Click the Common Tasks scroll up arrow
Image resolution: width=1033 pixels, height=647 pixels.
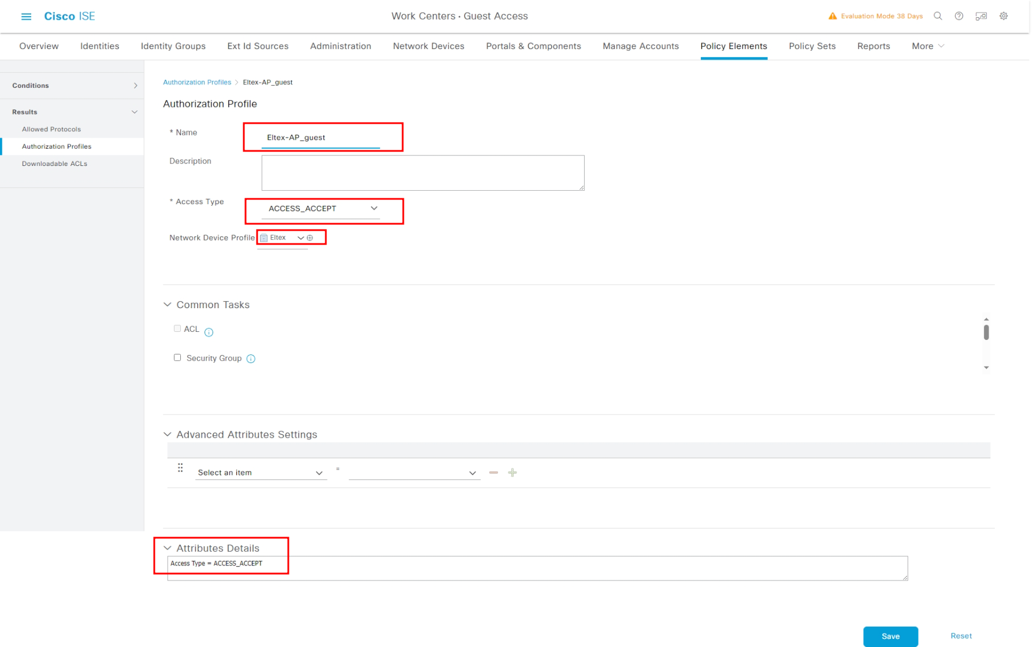pos(986,319)
